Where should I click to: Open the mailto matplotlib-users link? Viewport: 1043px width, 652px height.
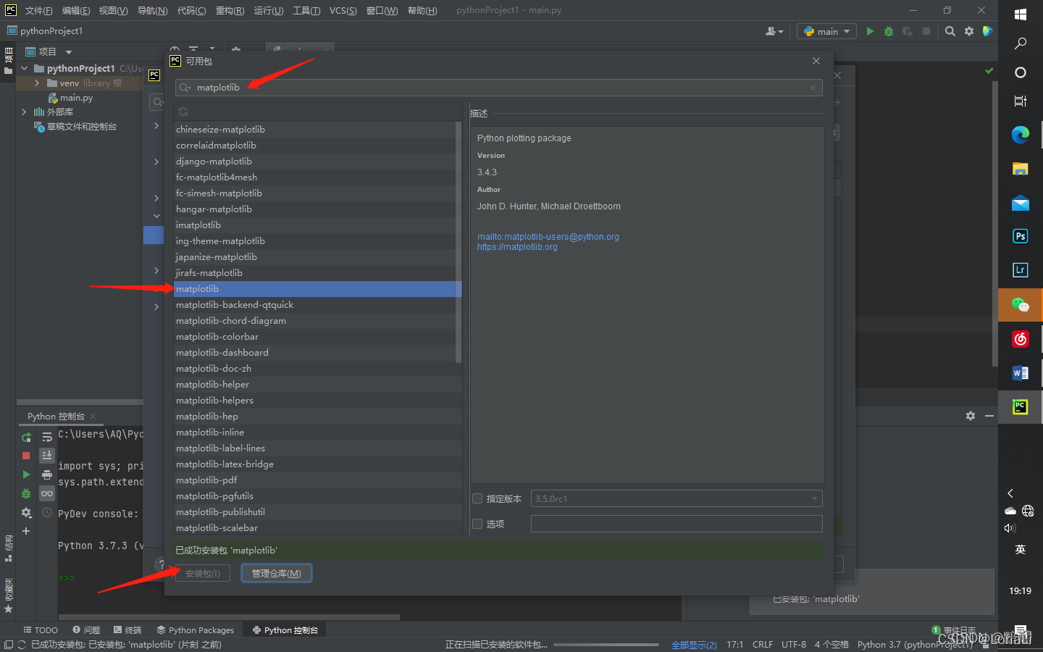pyautogui.click(x=548, y=237)
